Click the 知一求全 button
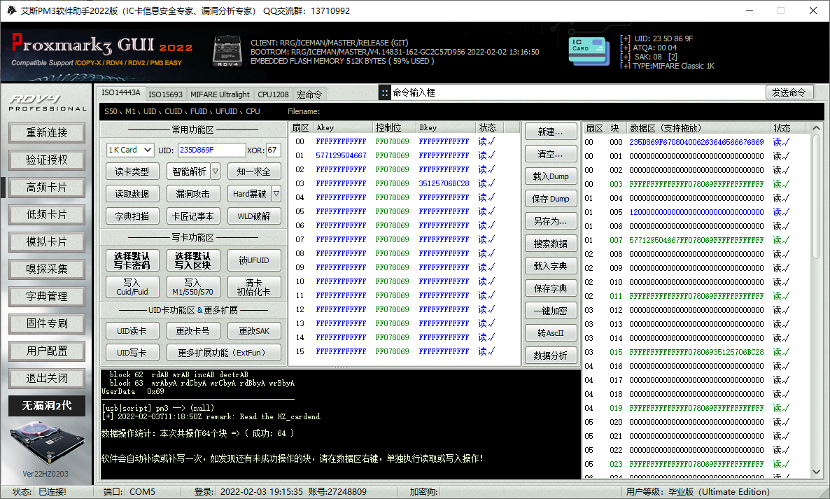The image size is (830, 499). [x=254, y=171]
